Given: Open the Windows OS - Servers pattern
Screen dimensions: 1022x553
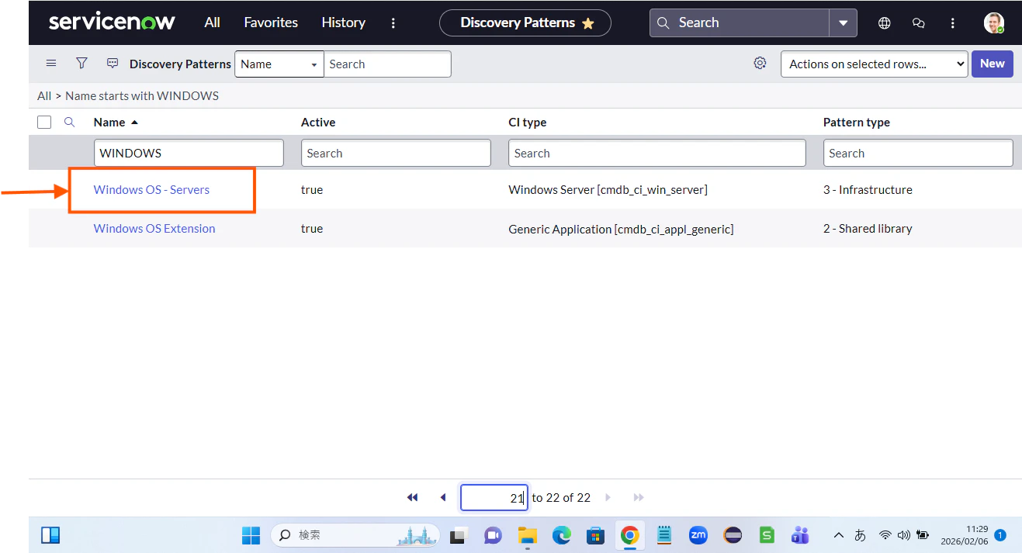Looking at the screenshot, I should 151,190.
